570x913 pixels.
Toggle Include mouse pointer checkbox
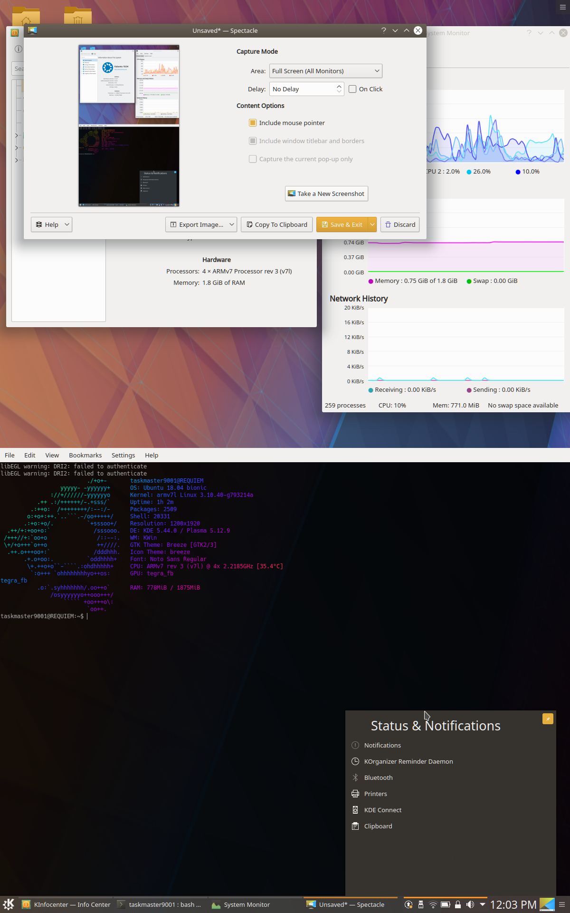coord(253,123)
